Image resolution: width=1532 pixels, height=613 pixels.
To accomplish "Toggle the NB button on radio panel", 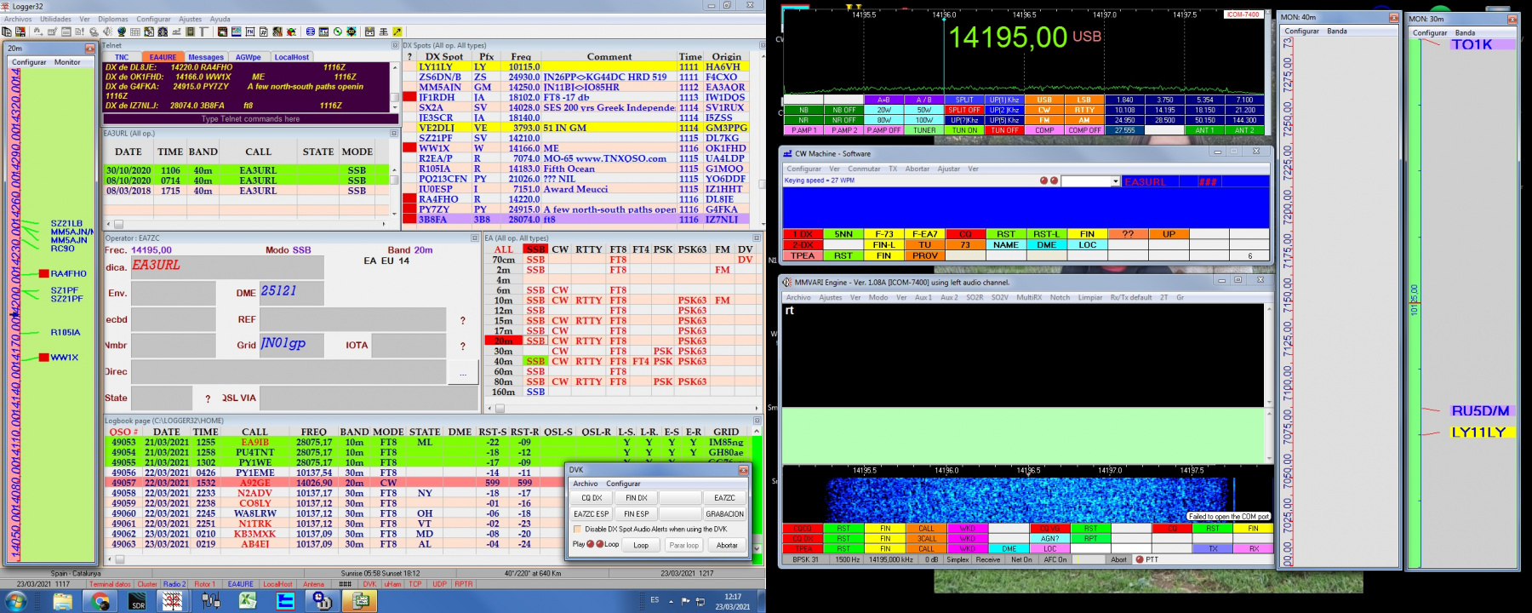I will 803,110.
